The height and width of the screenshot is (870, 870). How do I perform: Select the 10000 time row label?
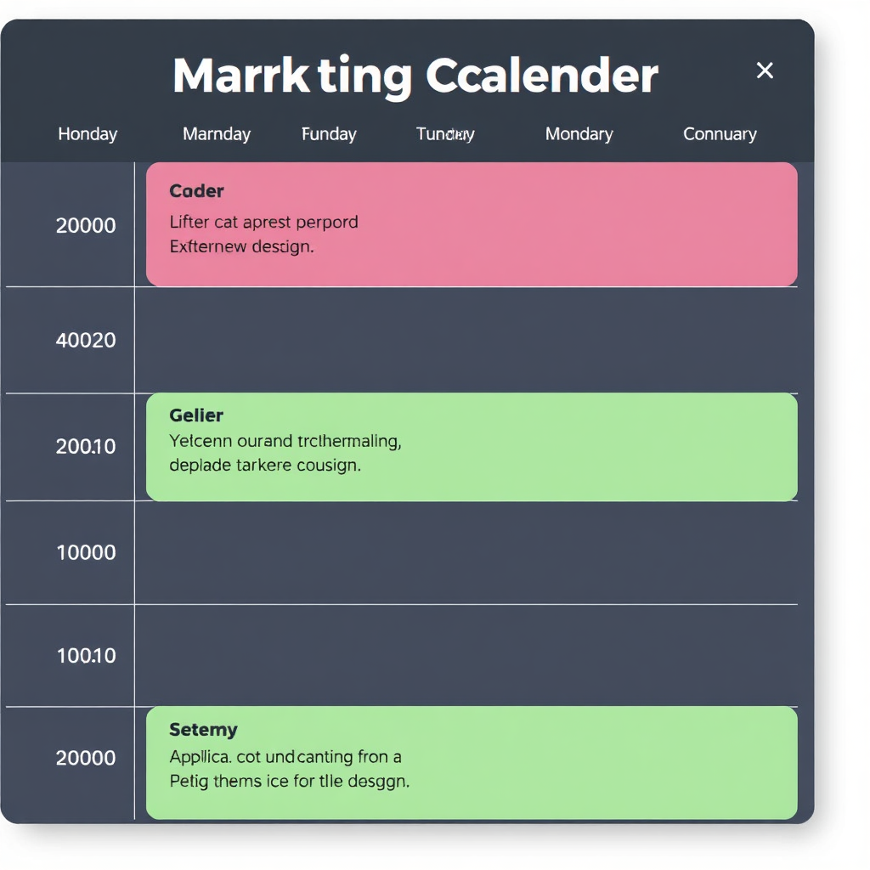(86, 553)
